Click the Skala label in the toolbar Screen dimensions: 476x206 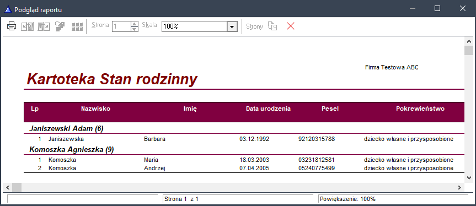149,25
